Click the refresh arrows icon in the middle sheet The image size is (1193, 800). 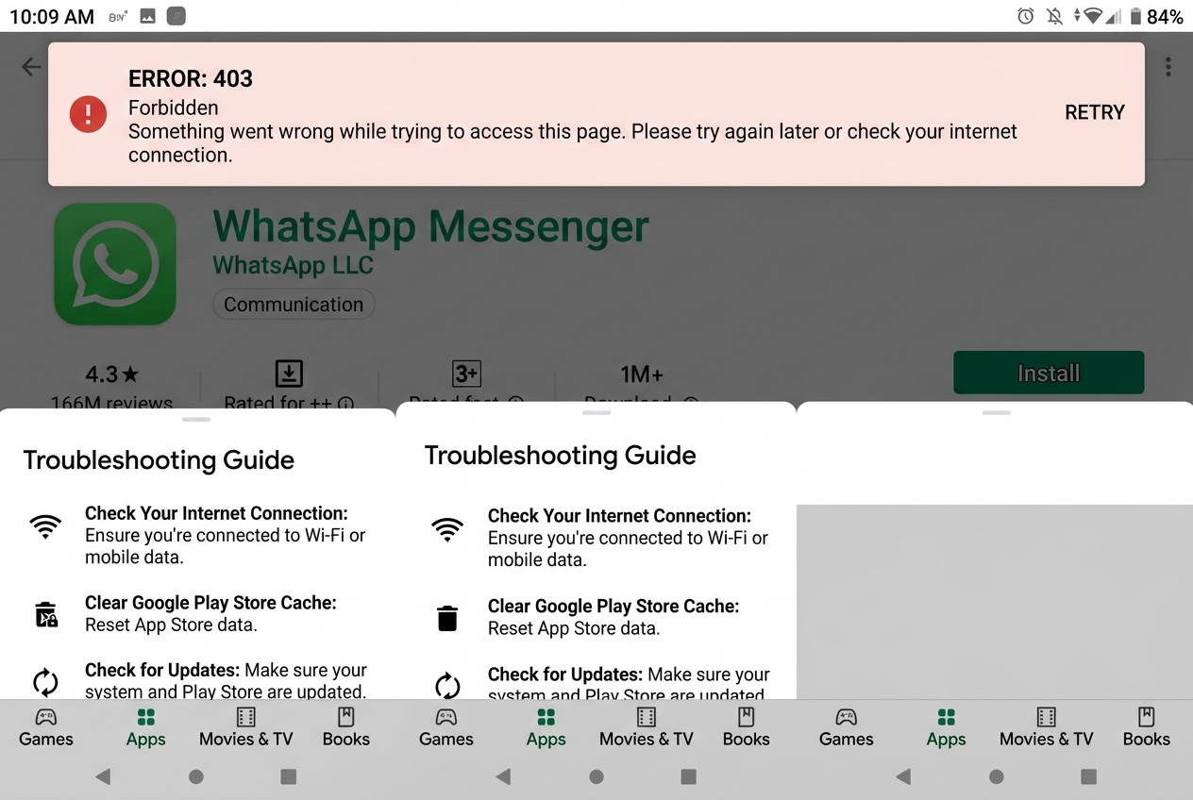click(447, 685)
